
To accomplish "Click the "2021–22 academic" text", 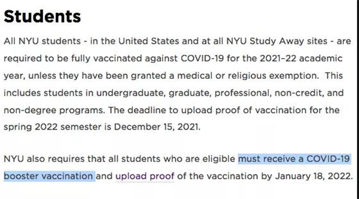I will (x=301, y=58).
